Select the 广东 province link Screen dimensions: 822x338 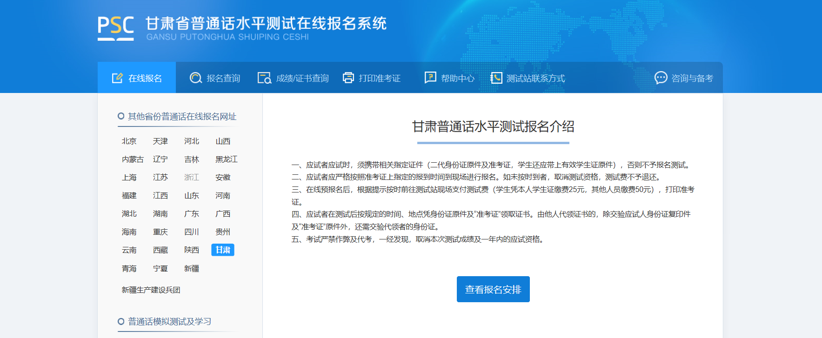click(192, 213)
